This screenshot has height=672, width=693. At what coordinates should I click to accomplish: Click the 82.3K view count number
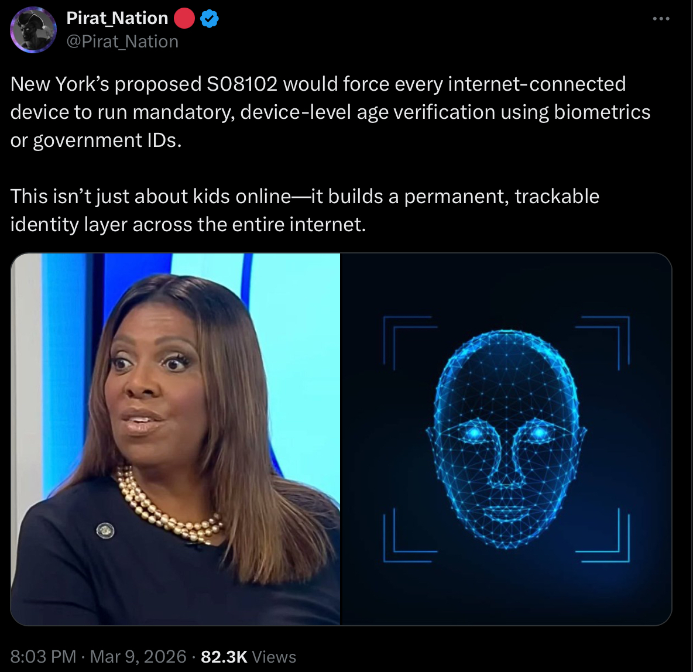click(224, 657)
